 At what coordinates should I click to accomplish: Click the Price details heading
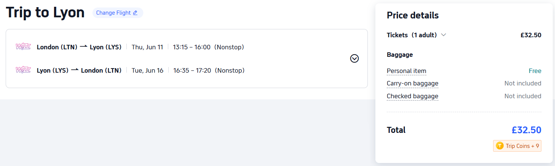412,15
